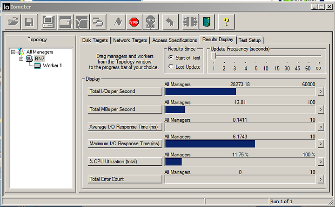The width and height of the screenshot is (335, 207).
Task: Exit Iometer using the door icon
Action: [207, 22]
